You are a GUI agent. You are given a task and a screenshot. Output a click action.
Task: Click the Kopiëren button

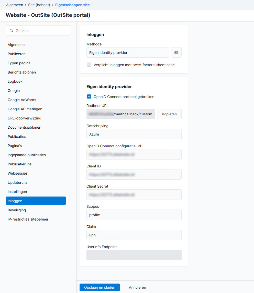click(169, 114)
